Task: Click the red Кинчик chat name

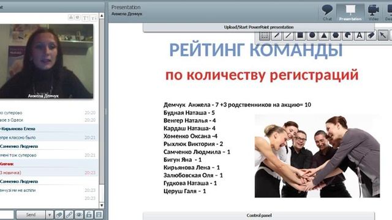Action: pyautogui.click(x=7, y=164)
